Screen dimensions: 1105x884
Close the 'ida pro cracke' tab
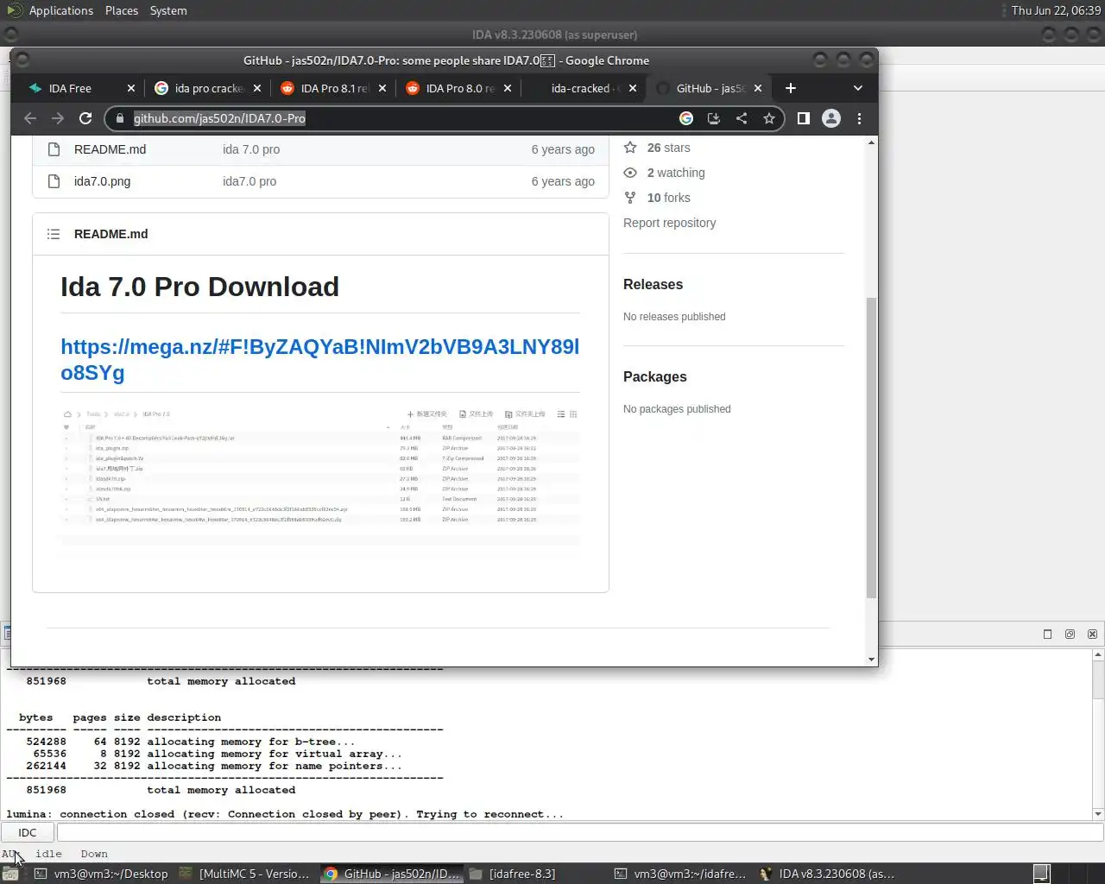pos(257,88)
